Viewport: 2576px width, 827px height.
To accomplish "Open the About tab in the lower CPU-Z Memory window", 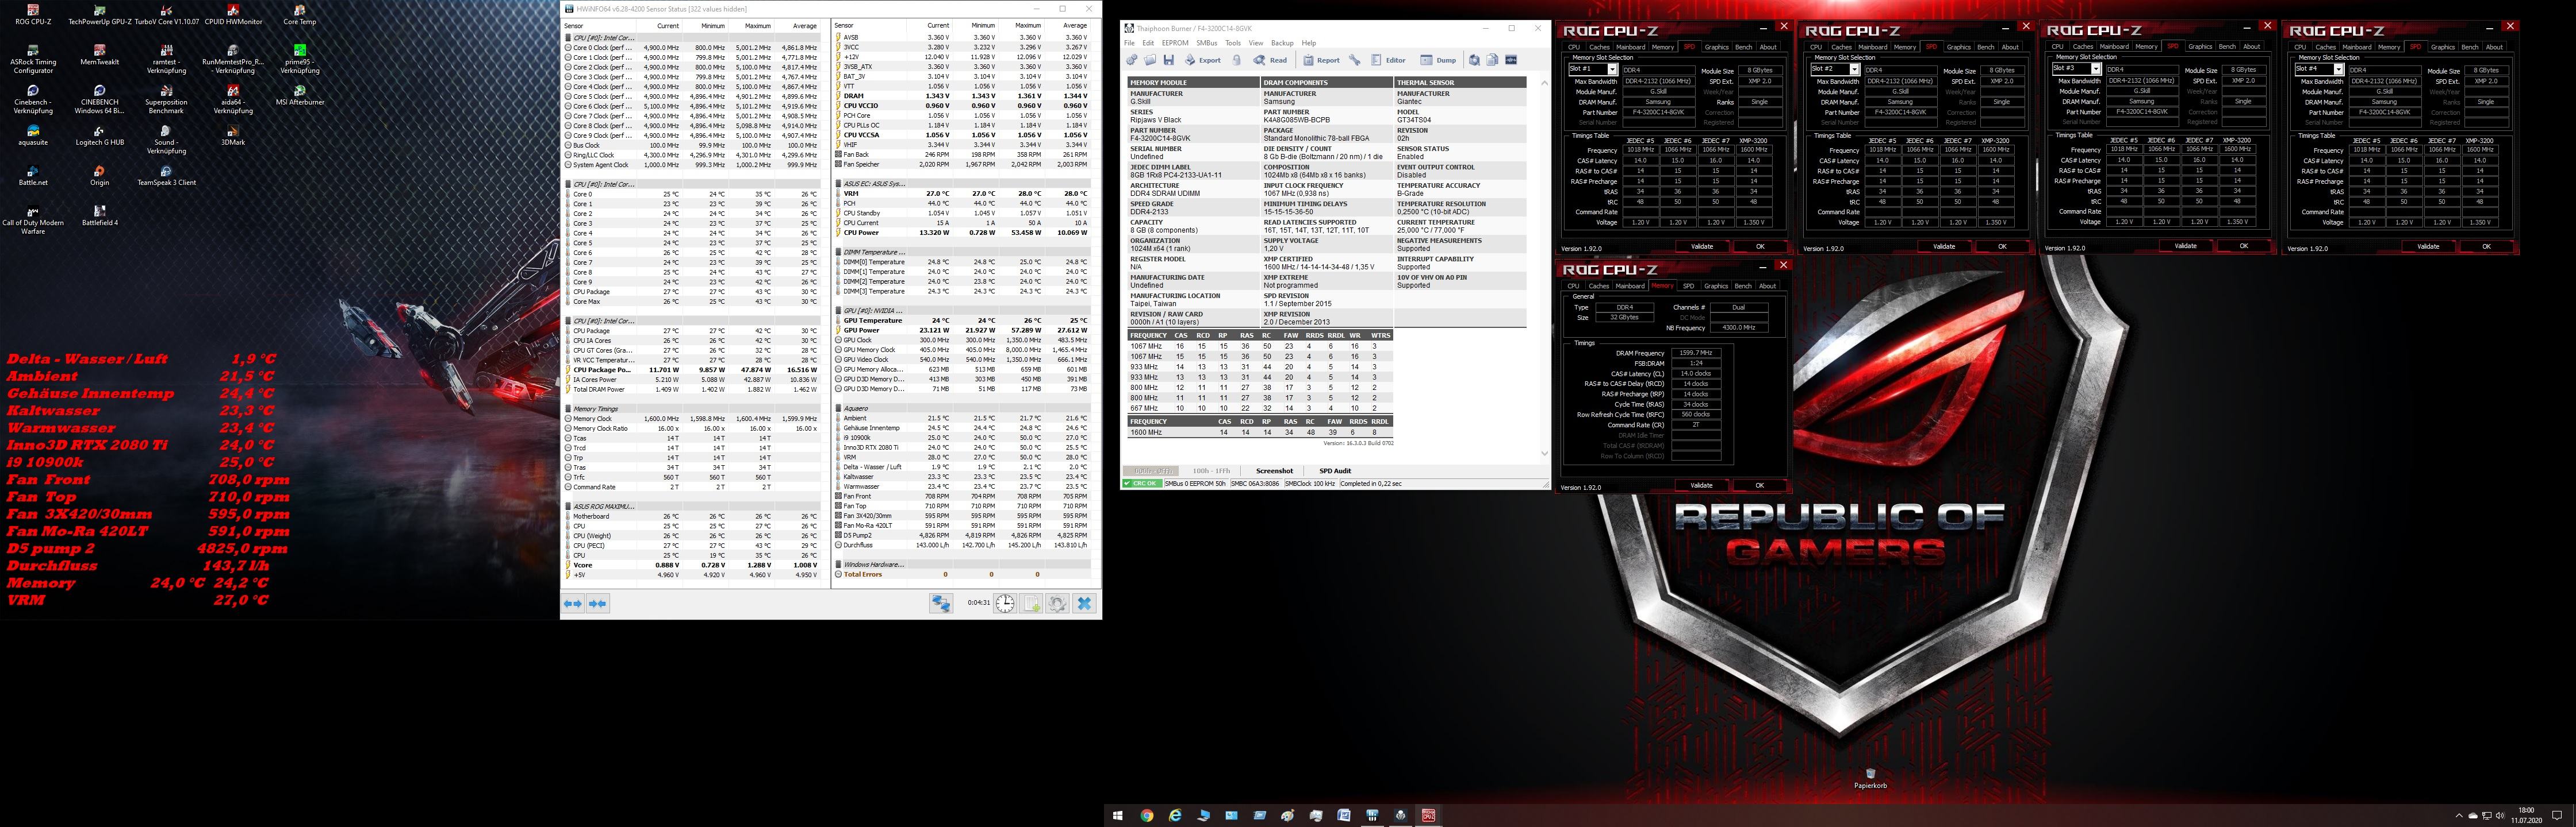I will [x=1768, y=285].
